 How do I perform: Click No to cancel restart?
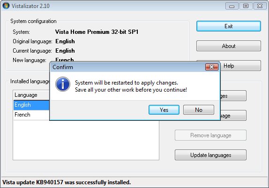(199, 110)
